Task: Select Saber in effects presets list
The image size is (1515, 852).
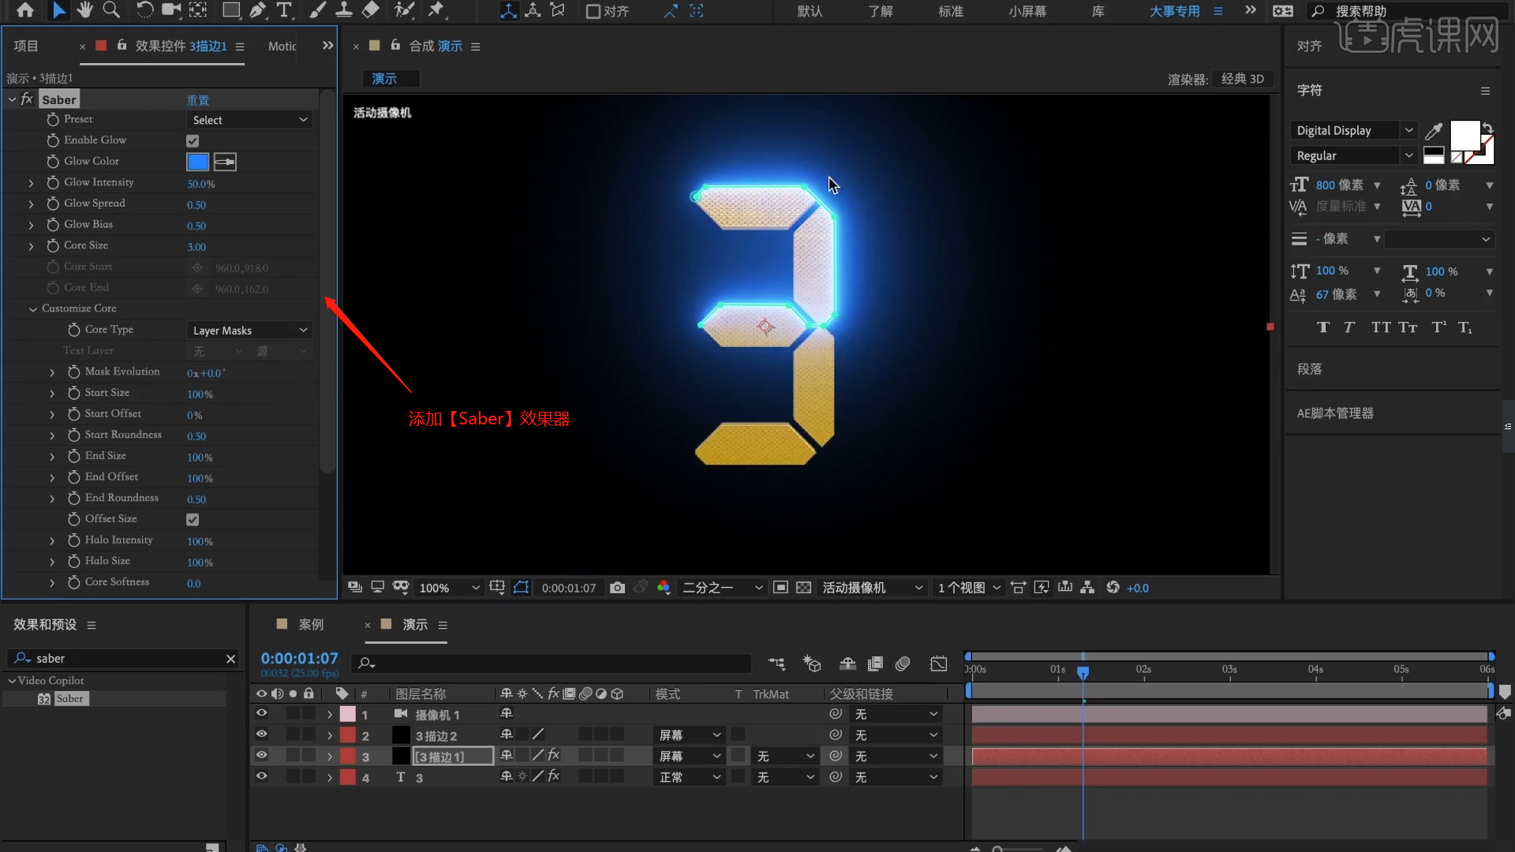Action: click(x=69, y=699)
